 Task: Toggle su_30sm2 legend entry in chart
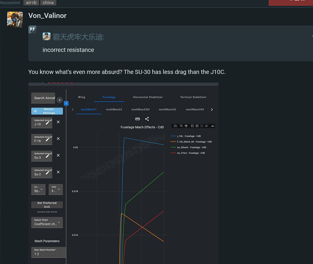pyautogui.click(x=191, y=147)
